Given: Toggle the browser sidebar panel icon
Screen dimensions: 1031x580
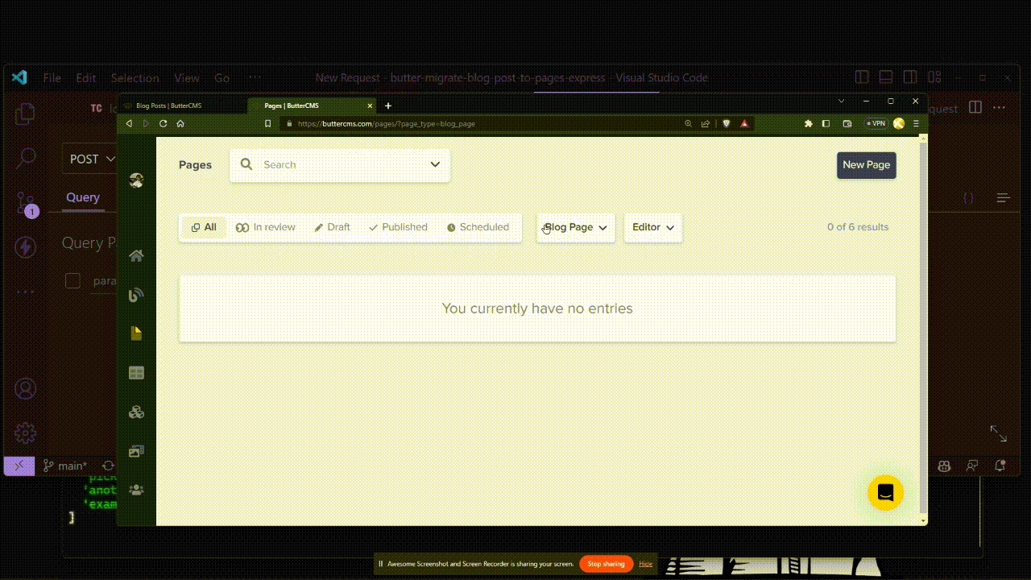Looking at the screenshot, I should coord(826,123).
